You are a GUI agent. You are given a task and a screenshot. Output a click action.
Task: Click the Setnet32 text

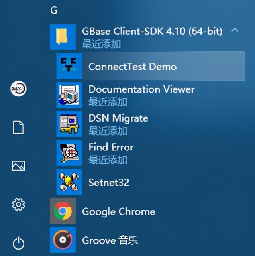(x=109, y=182)
